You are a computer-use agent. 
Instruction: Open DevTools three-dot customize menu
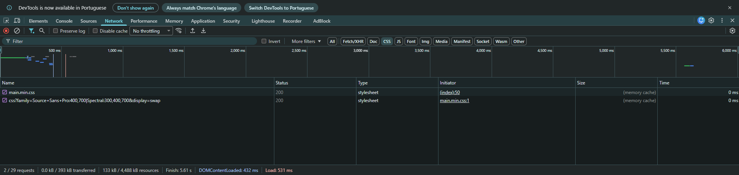(722, 20)
